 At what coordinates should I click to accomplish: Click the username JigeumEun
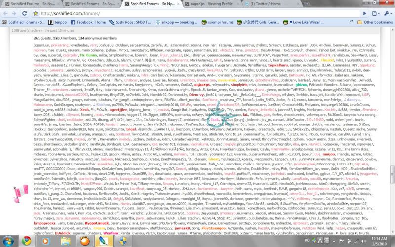pos(41,45)
